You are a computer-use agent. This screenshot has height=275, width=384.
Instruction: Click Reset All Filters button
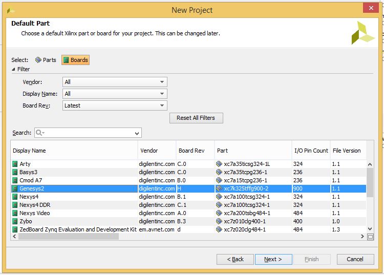click(x=196, y=118)
